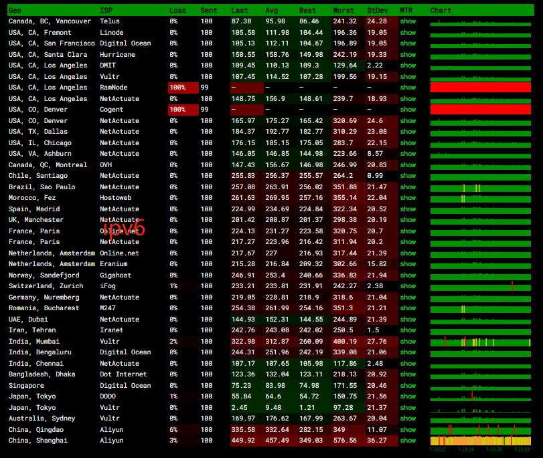This screenshot has height=458, width=543.
Task: Select 'USA, VA, Ashburn' geo cell
Action: tap(40, 154)
